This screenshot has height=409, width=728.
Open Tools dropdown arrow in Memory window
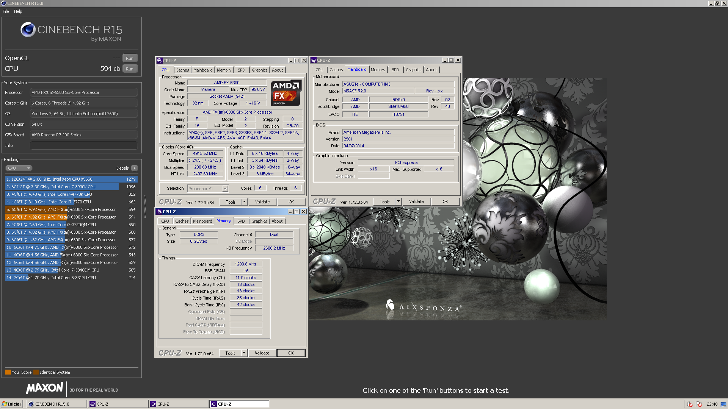244,353
